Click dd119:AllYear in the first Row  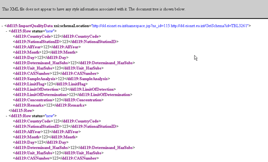tap(47, 47)
